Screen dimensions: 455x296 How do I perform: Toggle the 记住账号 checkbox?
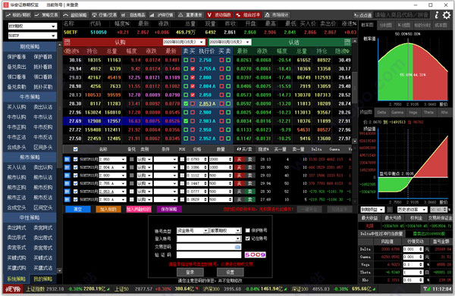click(x=247, y=238)
